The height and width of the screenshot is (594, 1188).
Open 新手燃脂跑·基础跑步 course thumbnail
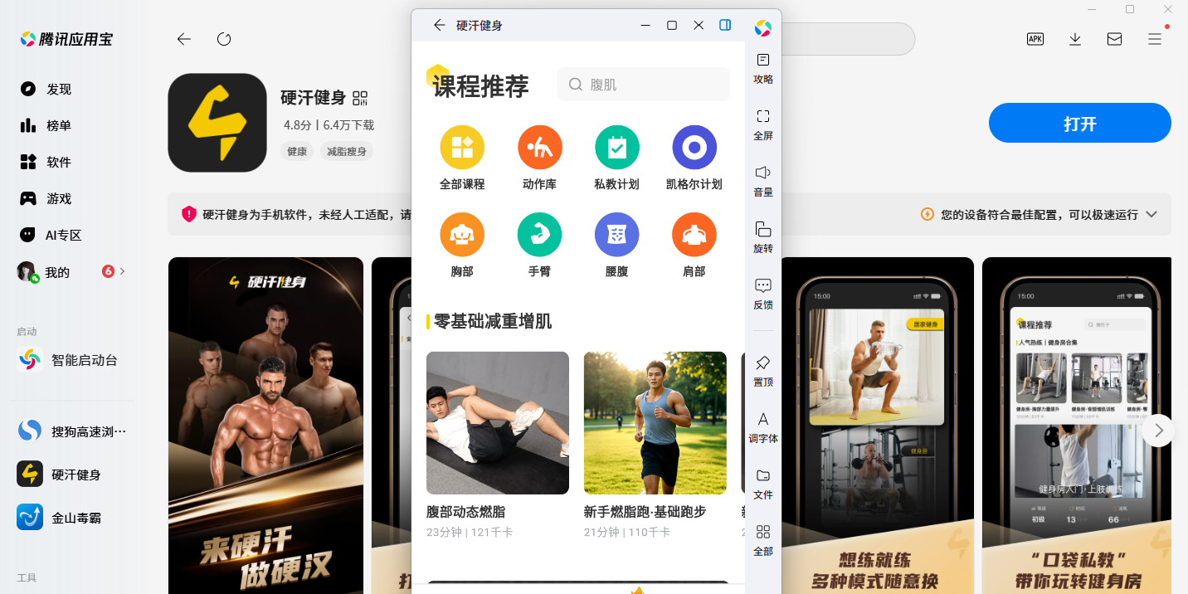[655, 423]
